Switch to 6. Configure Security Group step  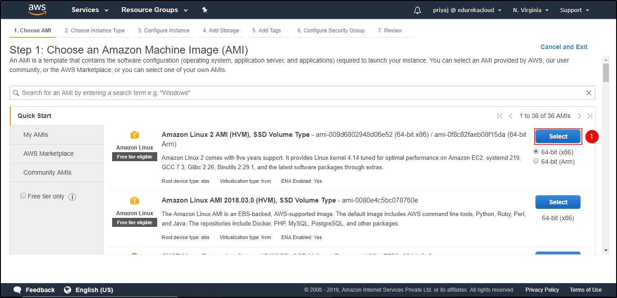tap(331, 31)
